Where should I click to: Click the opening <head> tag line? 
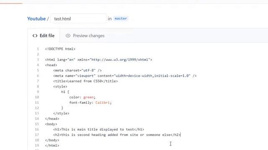point(51,65)
